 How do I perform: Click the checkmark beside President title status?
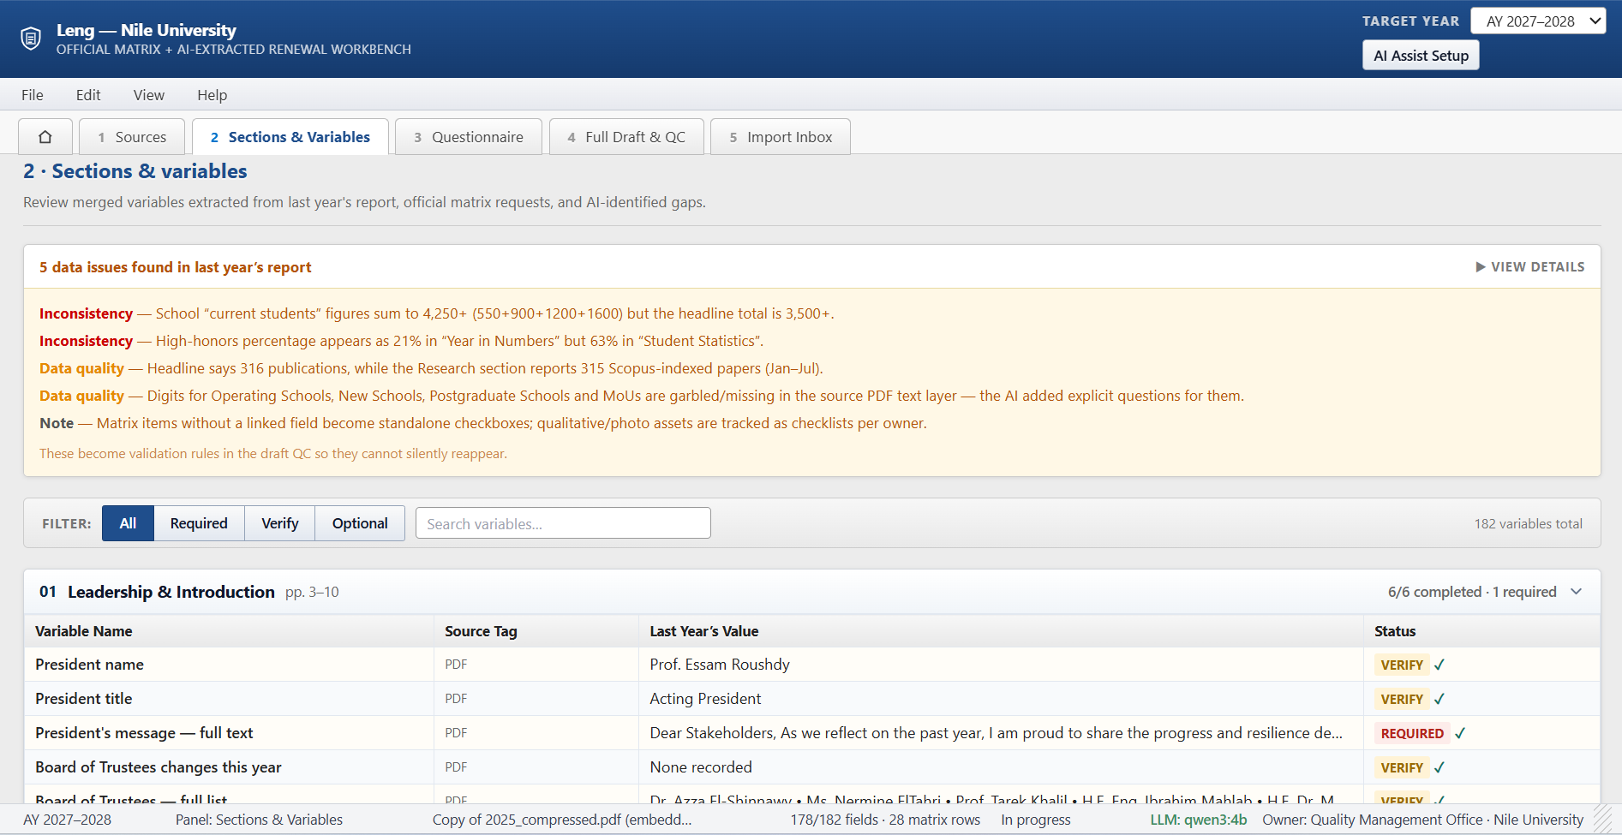tap(1439, 699)
